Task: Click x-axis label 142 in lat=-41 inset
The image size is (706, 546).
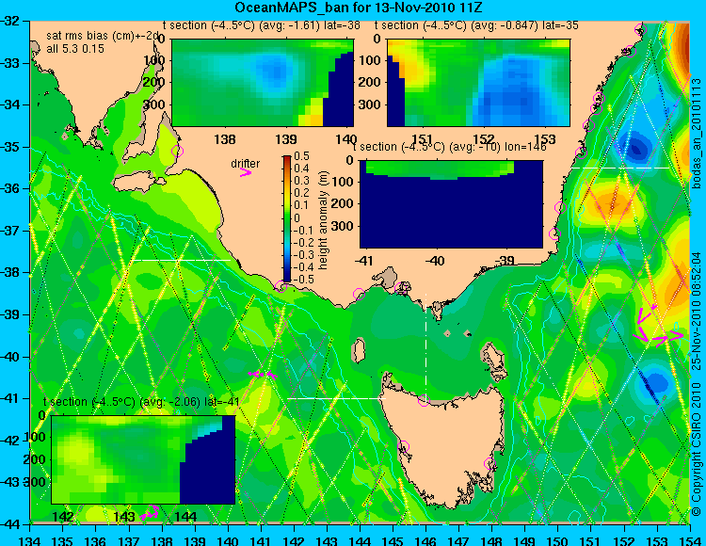Action: point(63,516)
